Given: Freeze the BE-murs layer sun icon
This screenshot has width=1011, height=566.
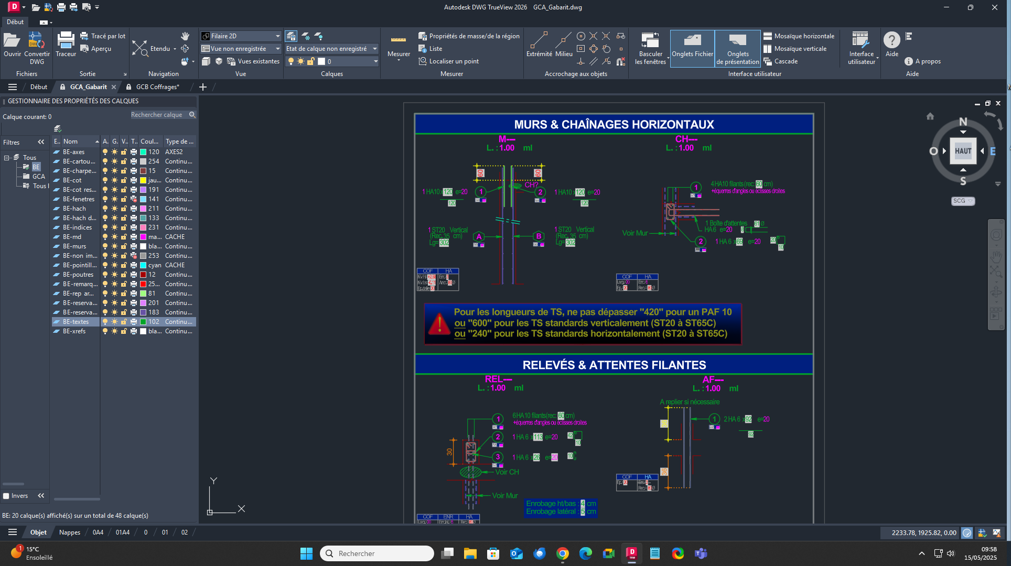Looking at the screenshot, I should pyautogui.click(x=114, y=246).
